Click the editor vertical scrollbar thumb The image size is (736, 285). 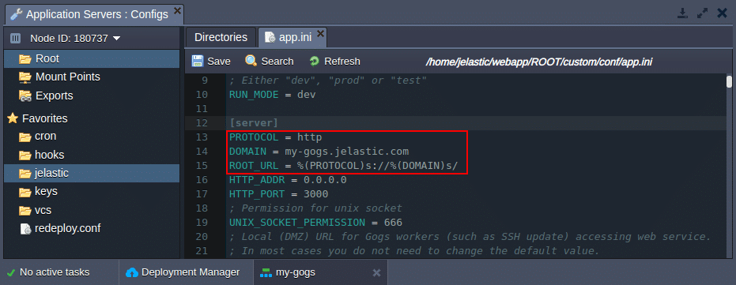(729, 82)
